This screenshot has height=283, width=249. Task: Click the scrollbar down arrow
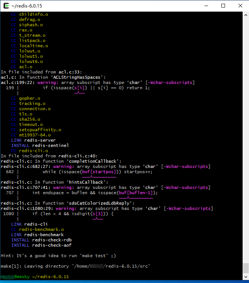(x=246, y=277)
